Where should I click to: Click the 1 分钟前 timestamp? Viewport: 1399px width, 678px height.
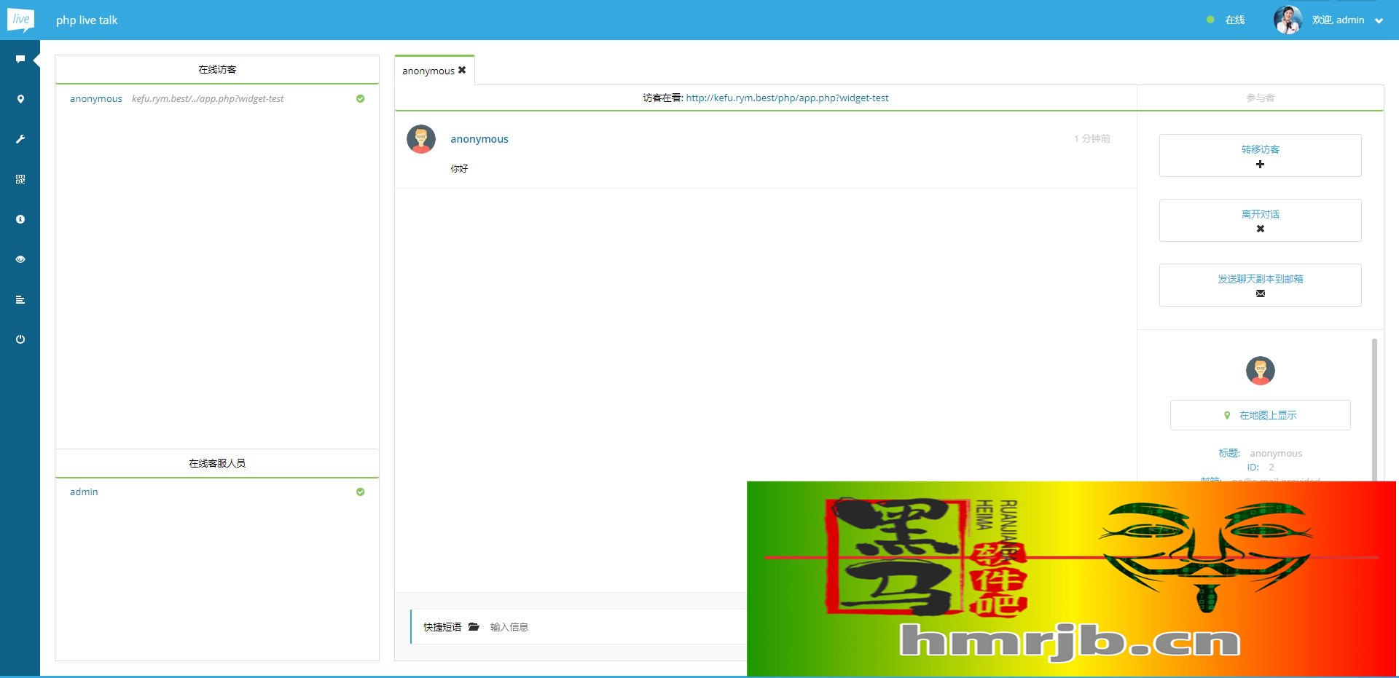tap(1092, 138)
